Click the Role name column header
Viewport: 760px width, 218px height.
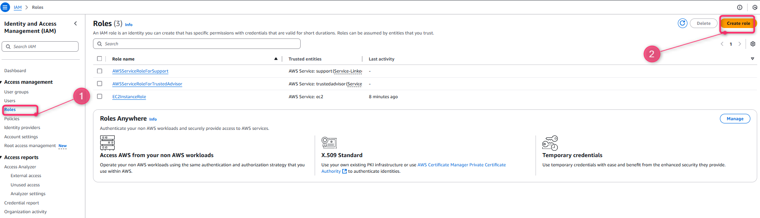coord(123,59)
